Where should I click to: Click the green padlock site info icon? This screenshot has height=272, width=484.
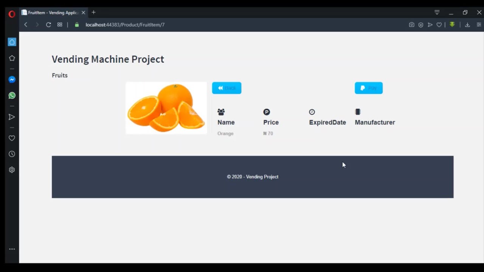[77, 25]
